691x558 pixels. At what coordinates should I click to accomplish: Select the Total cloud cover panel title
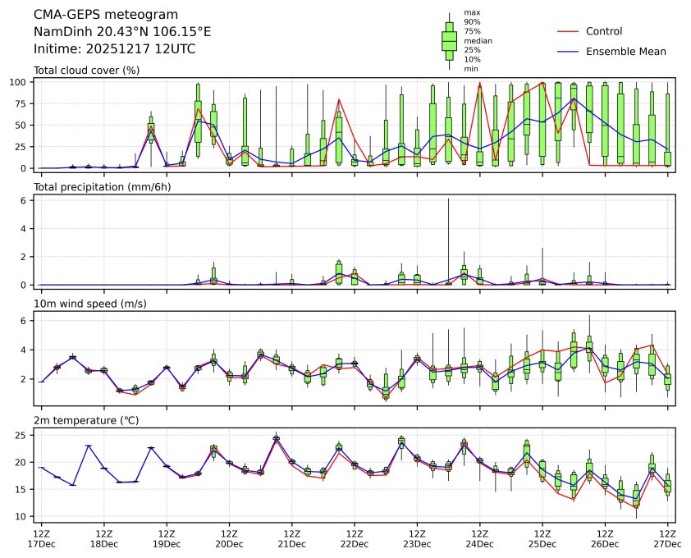point(86,71)
